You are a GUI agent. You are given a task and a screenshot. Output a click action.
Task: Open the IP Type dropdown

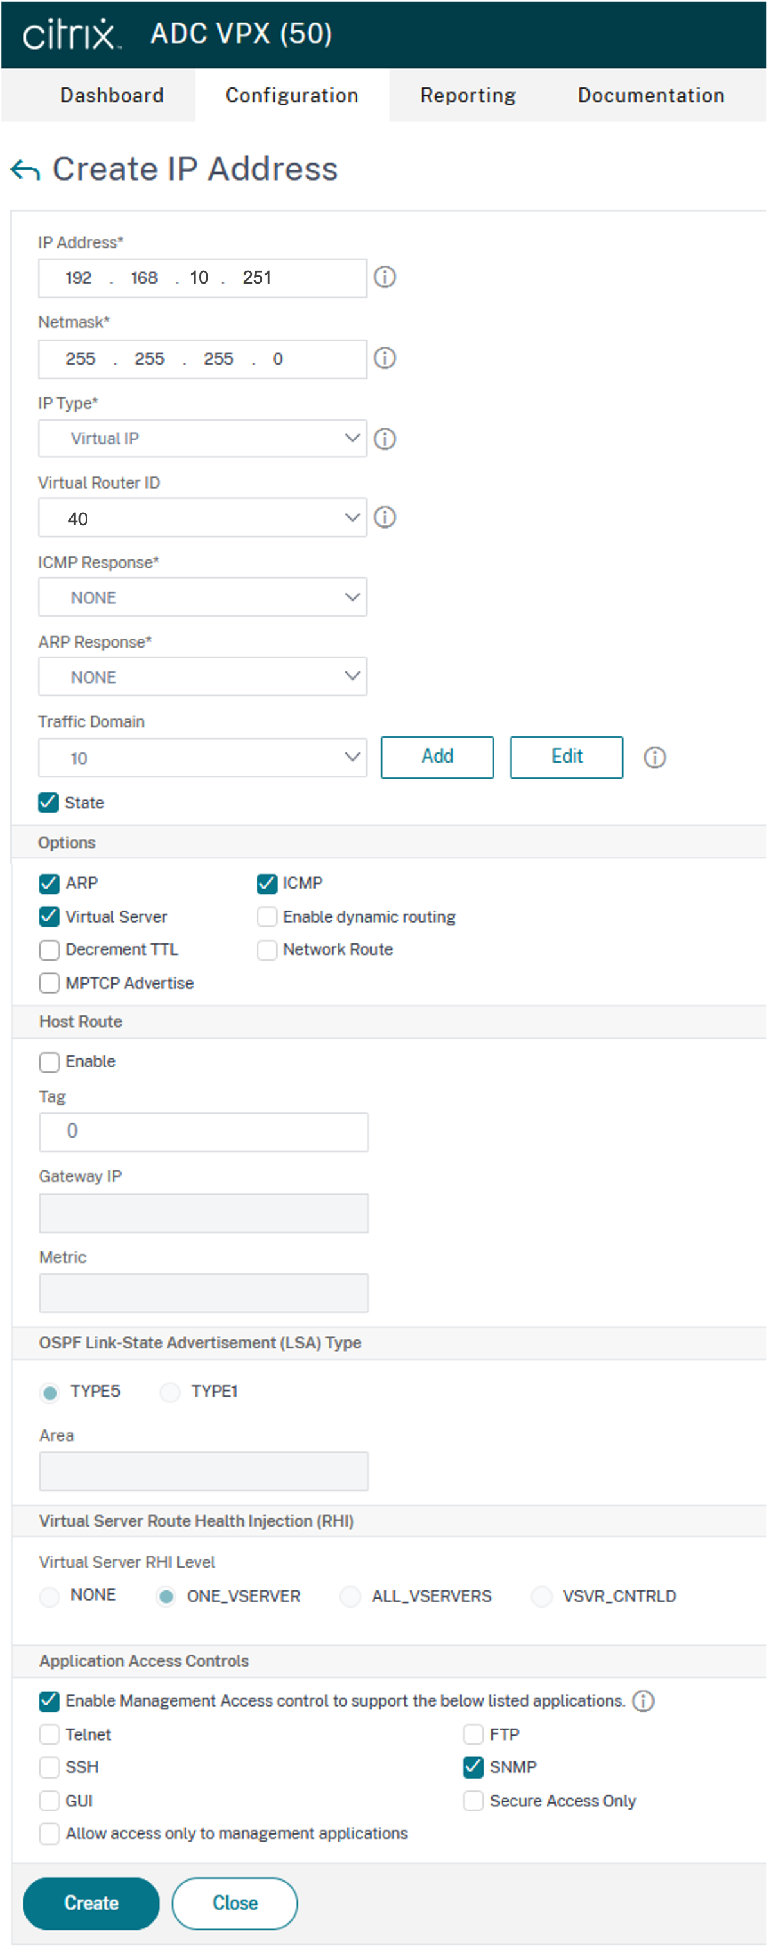pyautogui.click(x=203, y=439)
